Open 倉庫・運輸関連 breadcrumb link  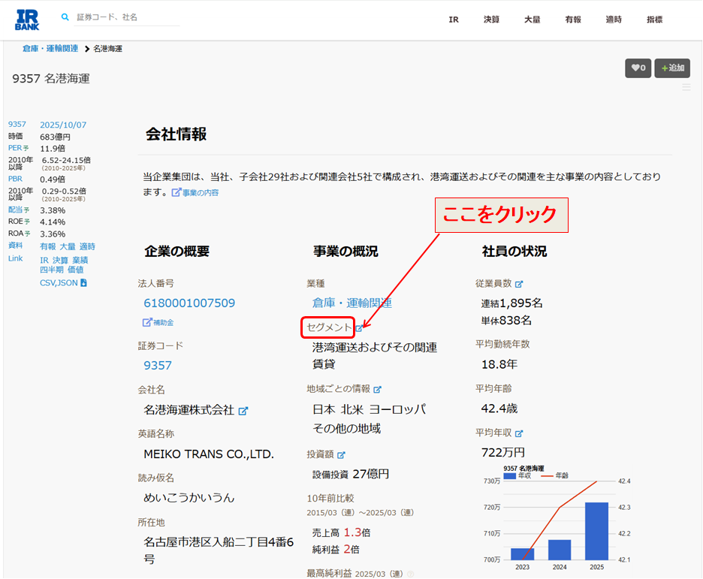pyautogui.click(x=50, y=49)
